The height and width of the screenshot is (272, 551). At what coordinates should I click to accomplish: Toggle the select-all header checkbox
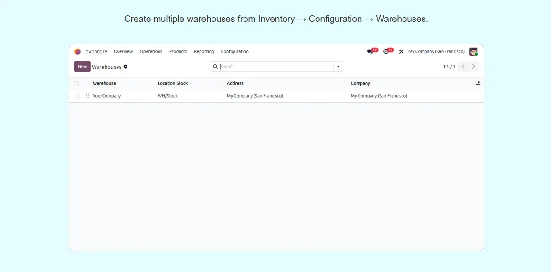point(76,83)
